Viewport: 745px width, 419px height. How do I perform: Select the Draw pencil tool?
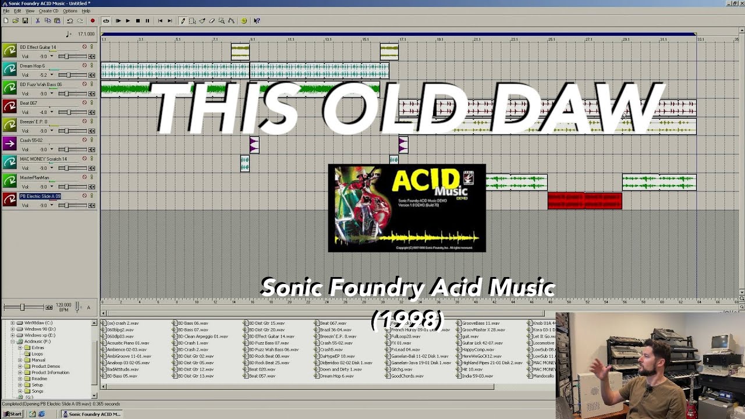(183, 20)
